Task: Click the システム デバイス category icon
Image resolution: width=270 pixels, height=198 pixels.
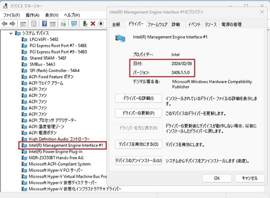Action: [18, 33]
